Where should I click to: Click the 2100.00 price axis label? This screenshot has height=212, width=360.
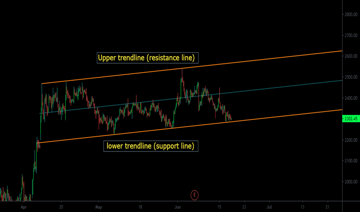(351, 161)
